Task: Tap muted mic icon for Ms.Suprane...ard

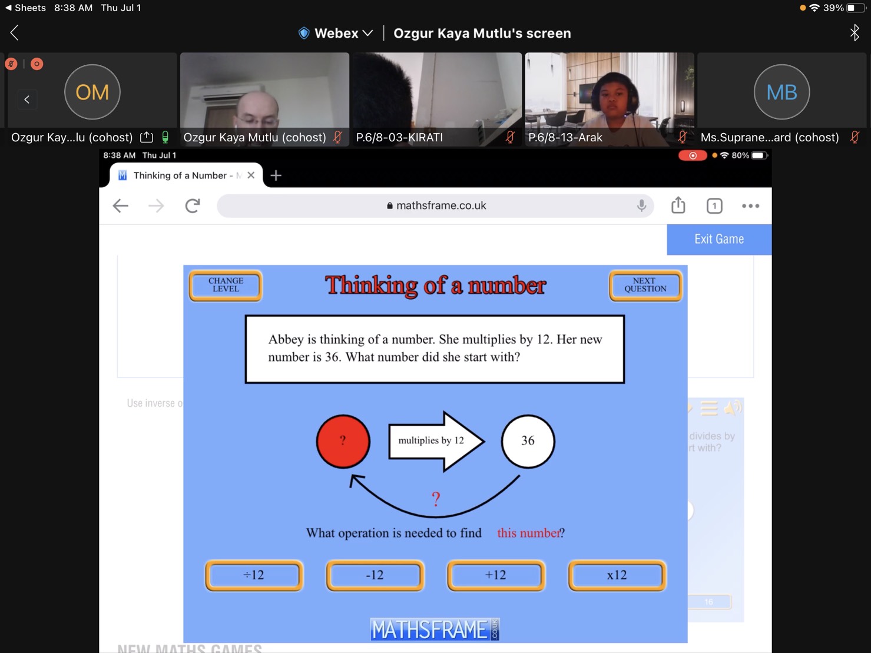Action: (855, 137)
